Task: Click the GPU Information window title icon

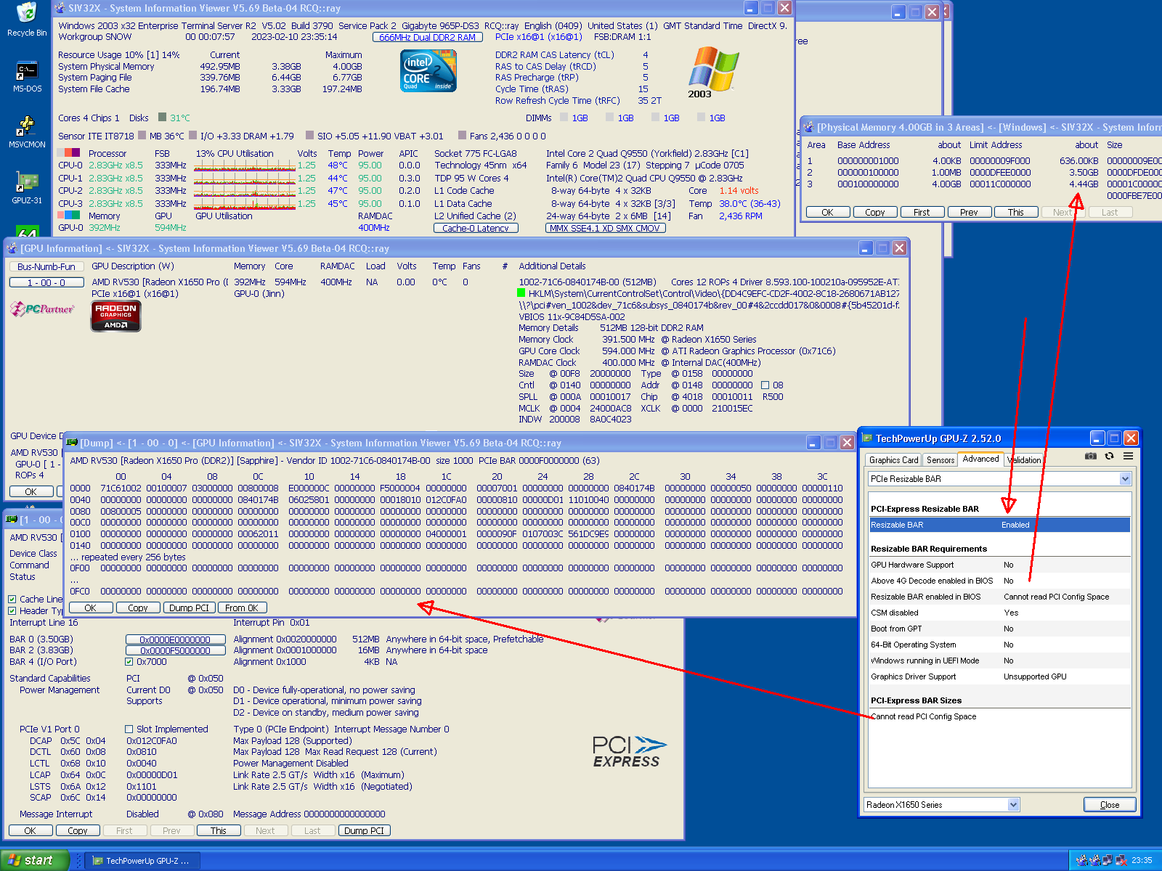Action: 12,248
